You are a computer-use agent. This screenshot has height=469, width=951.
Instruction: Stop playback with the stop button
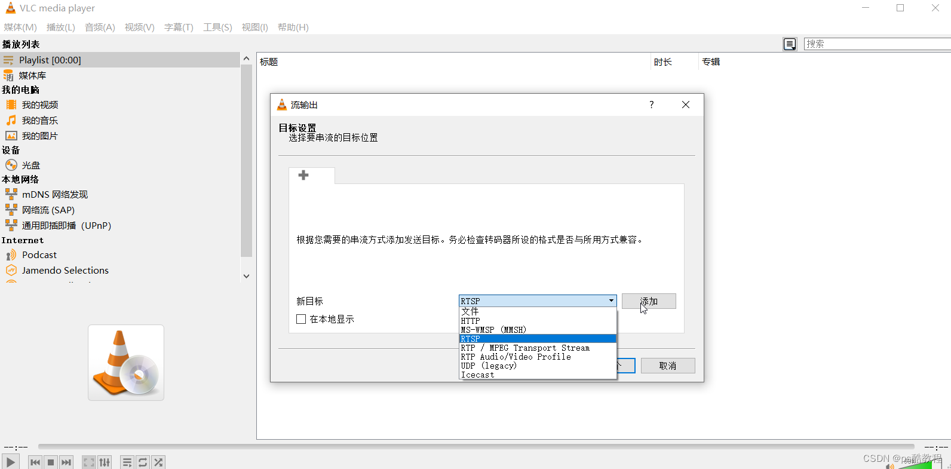51,462
